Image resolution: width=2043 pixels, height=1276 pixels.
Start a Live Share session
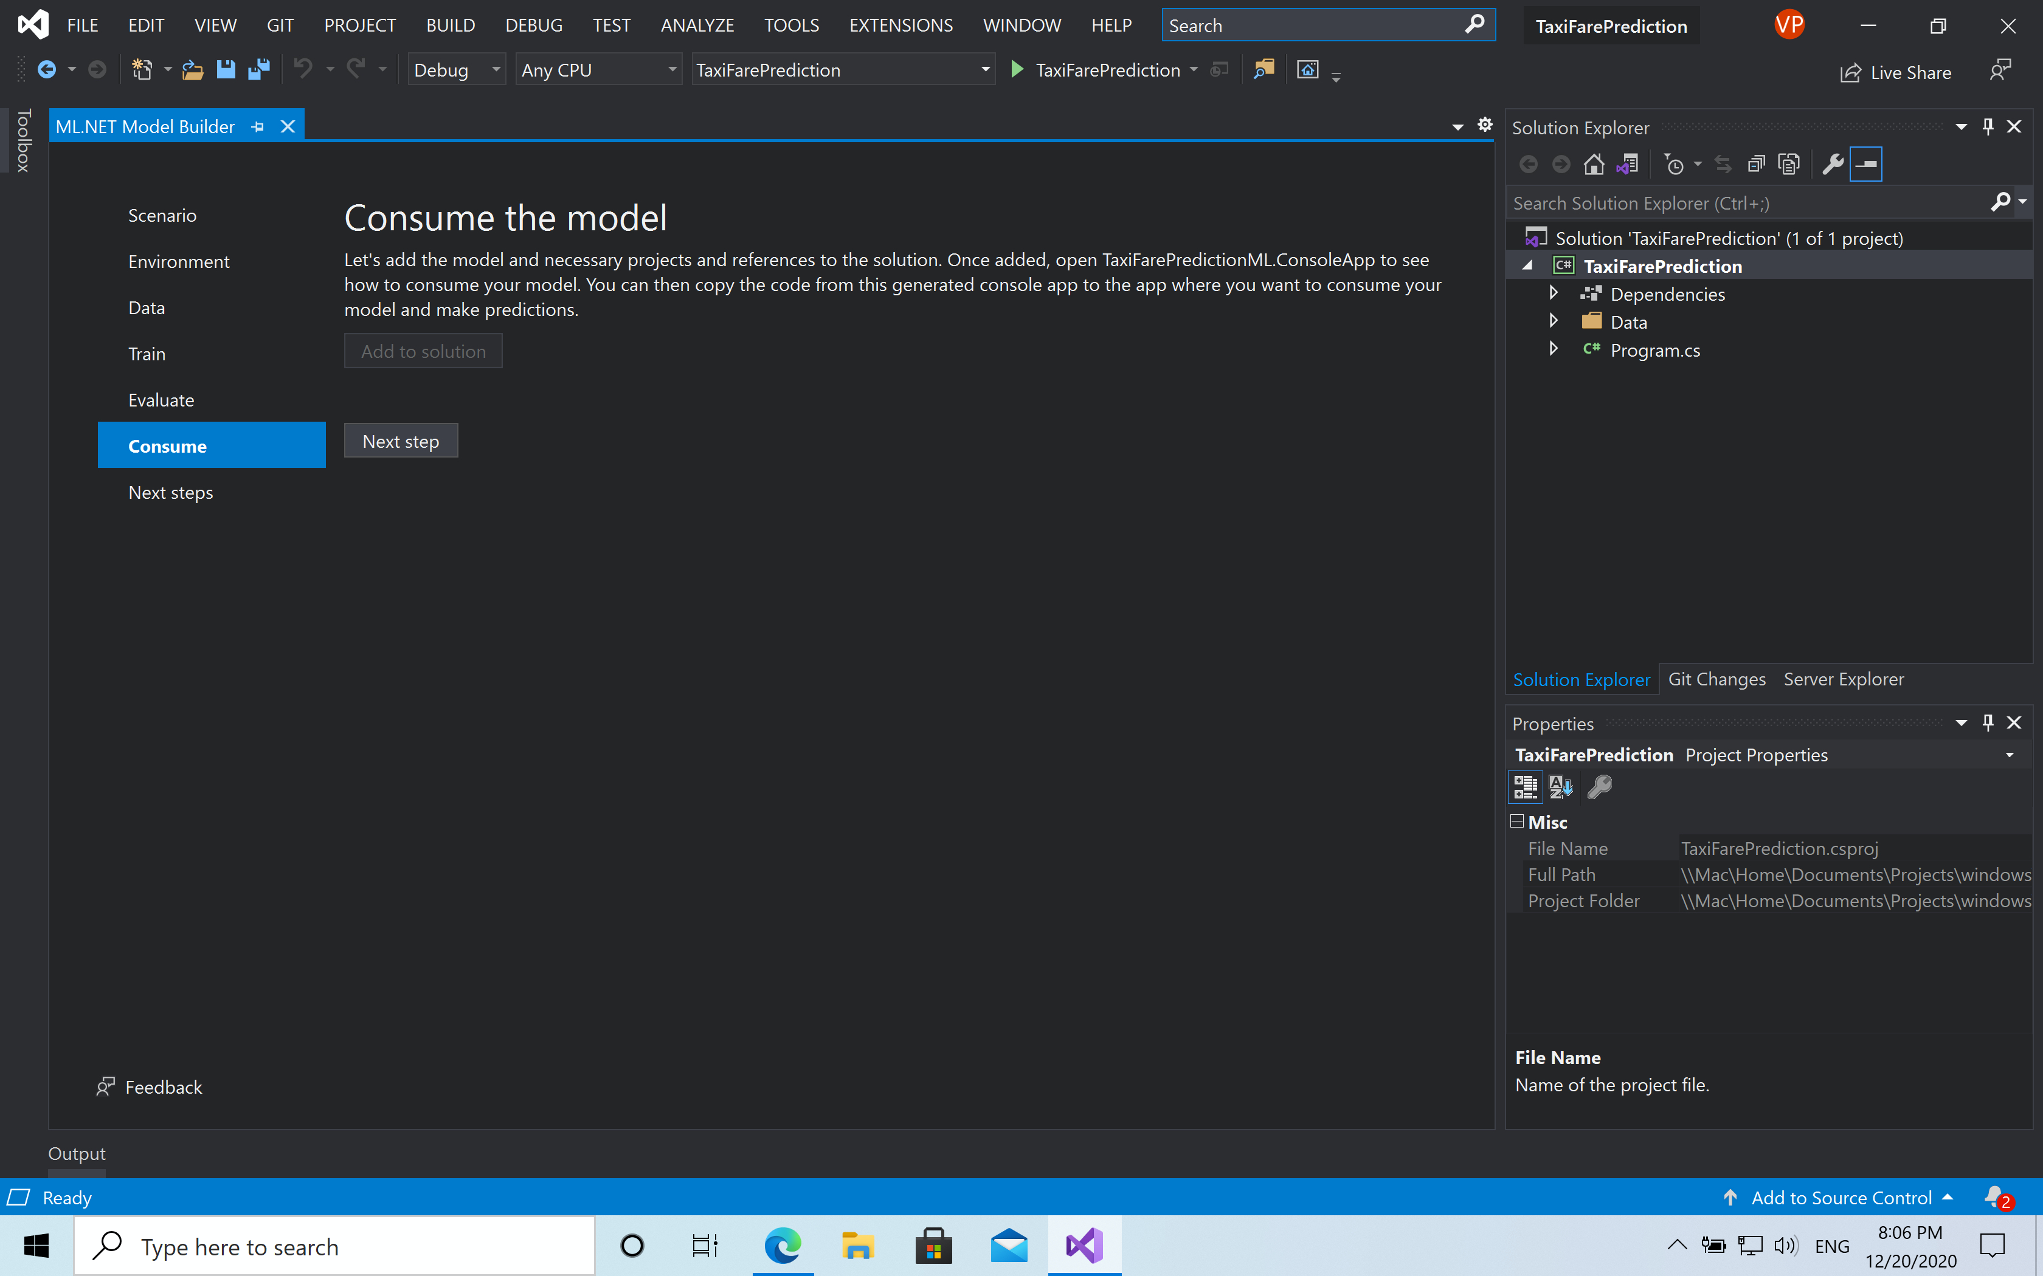[x=1895, y=72]
